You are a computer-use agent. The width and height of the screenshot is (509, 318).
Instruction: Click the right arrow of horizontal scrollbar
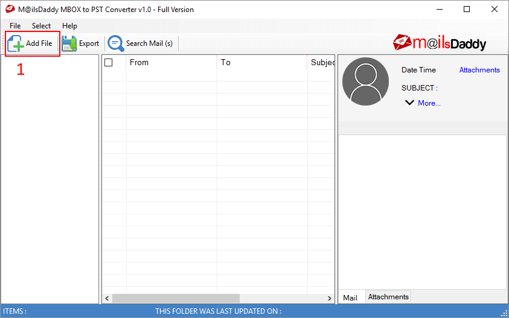(x=330, y=298)
